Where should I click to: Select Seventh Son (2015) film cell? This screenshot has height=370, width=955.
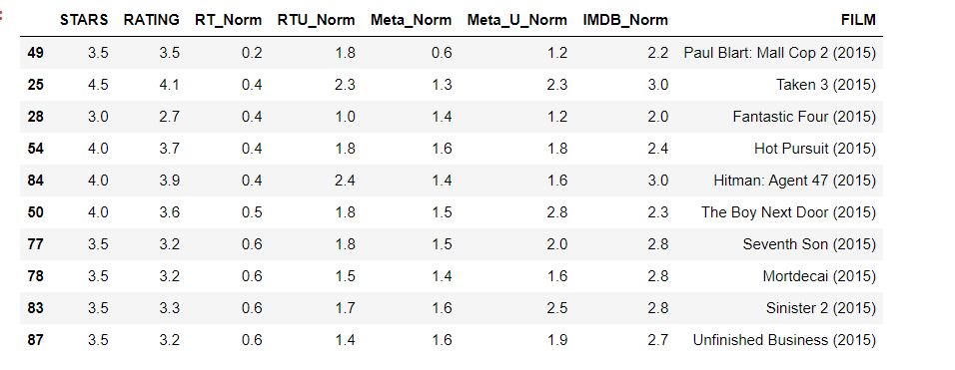point(809,244)
